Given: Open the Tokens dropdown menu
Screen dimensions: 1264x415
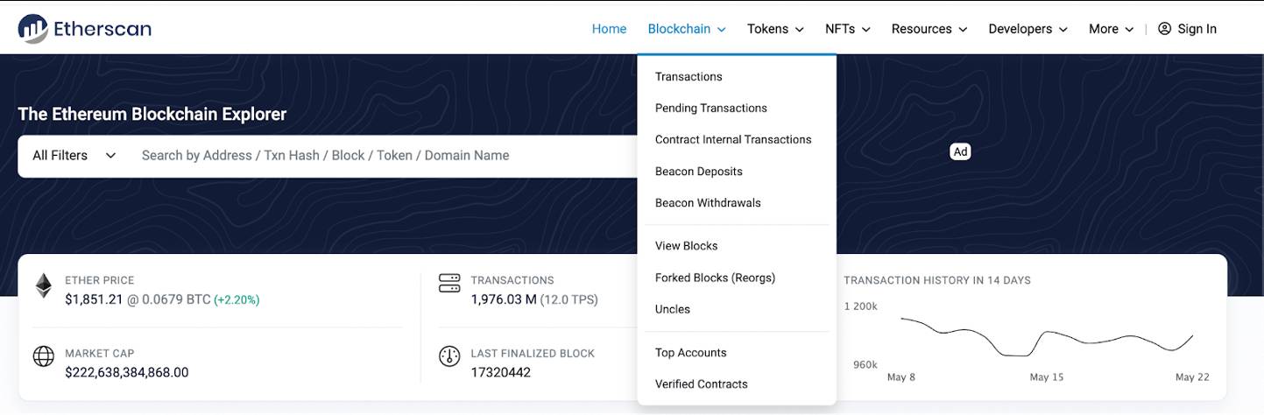Looking at the screenshot, I should (775, 29).
